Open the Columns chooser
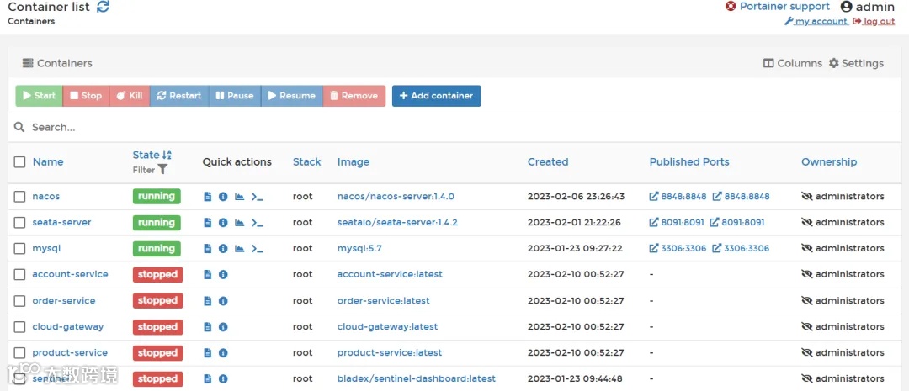909x391 pixels. point(793,63)
